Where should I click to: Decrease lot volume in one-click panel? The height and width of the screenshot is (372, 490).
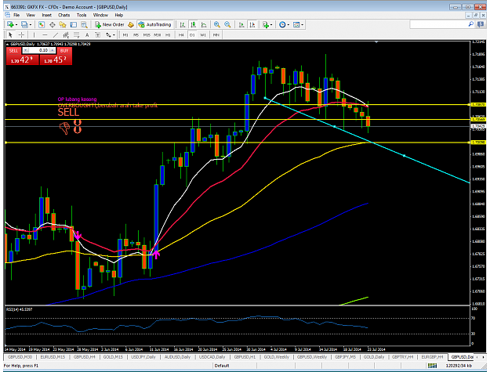point(26,50)
